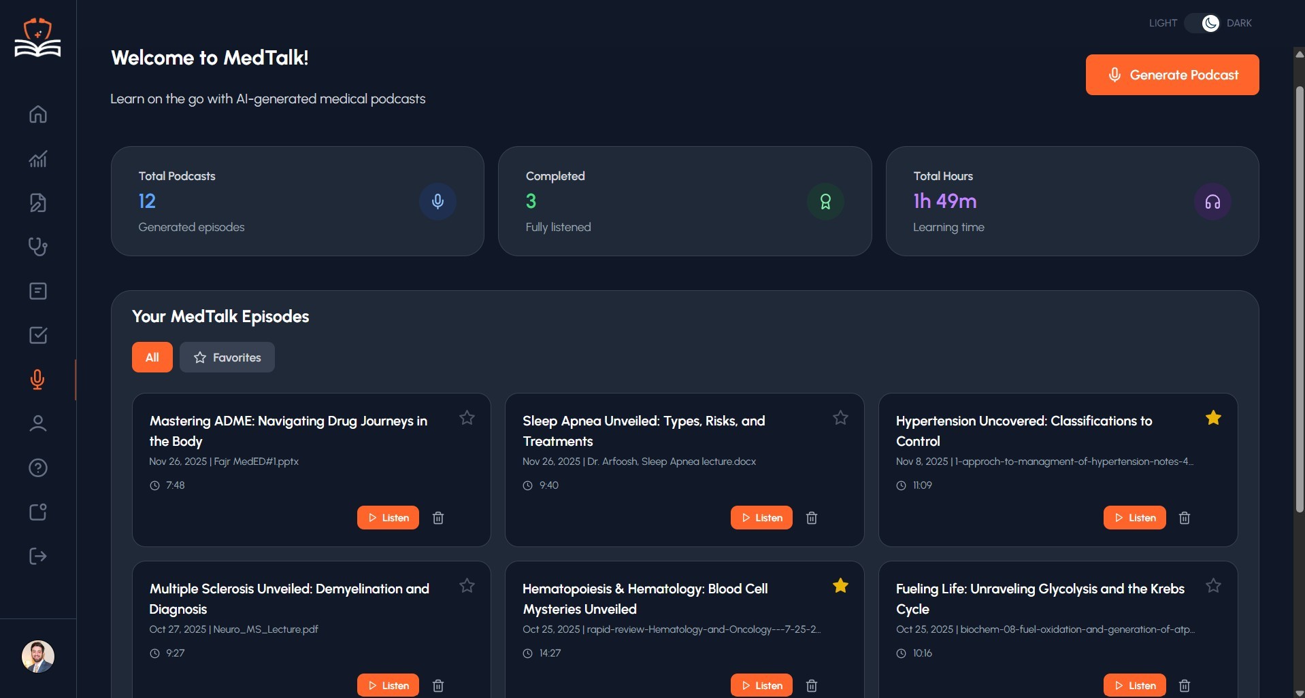Listen to the Hypertension Uncovered episode
Image resolution: width=1305 pixels, height=698 pixels.
pyautogui.click(x=1134, y=518)
